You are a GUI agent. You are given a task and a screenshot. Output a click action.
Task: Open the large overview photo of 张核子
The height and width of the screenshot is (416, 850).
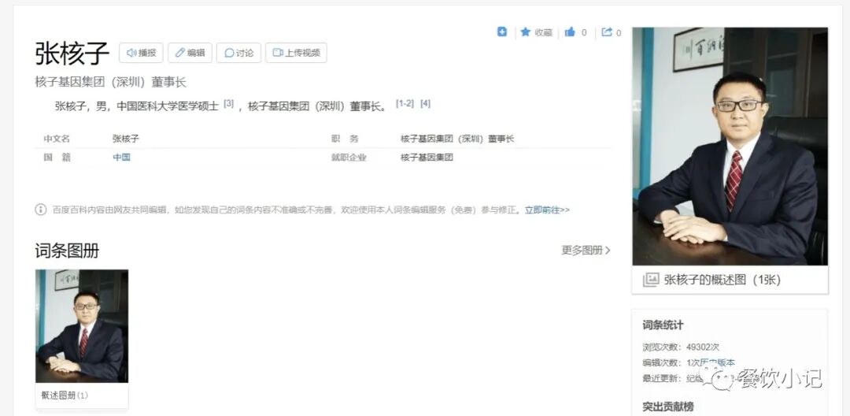tap(730, 147)
